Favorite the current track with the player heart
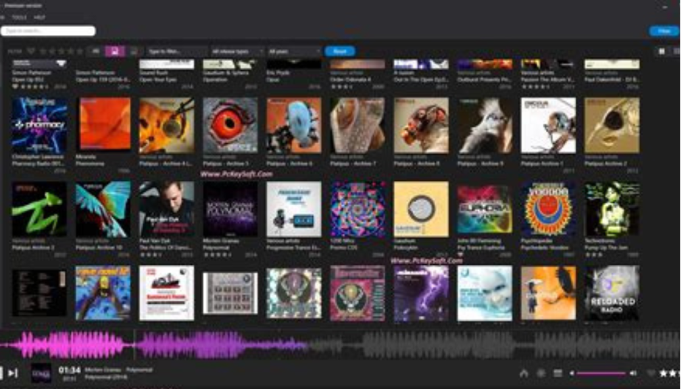Image resolution: width=692 pixels, height=389 pixels. pos(651,373)
